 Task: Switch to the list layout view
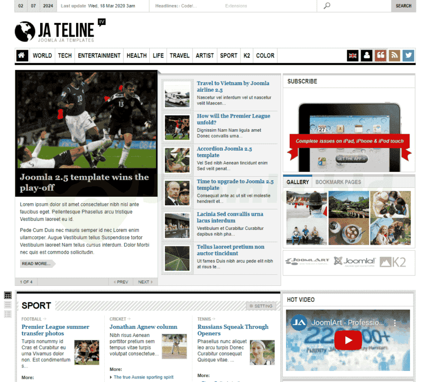pos(8,314)
